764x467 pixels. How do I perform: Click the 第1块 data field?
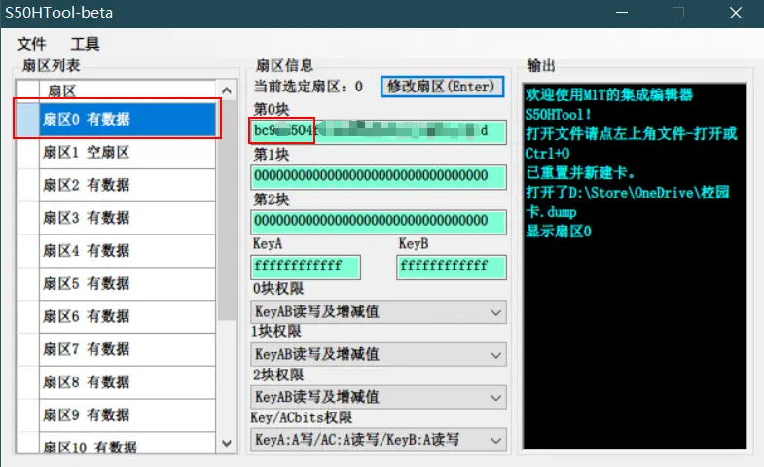click(x=379, y=176)
